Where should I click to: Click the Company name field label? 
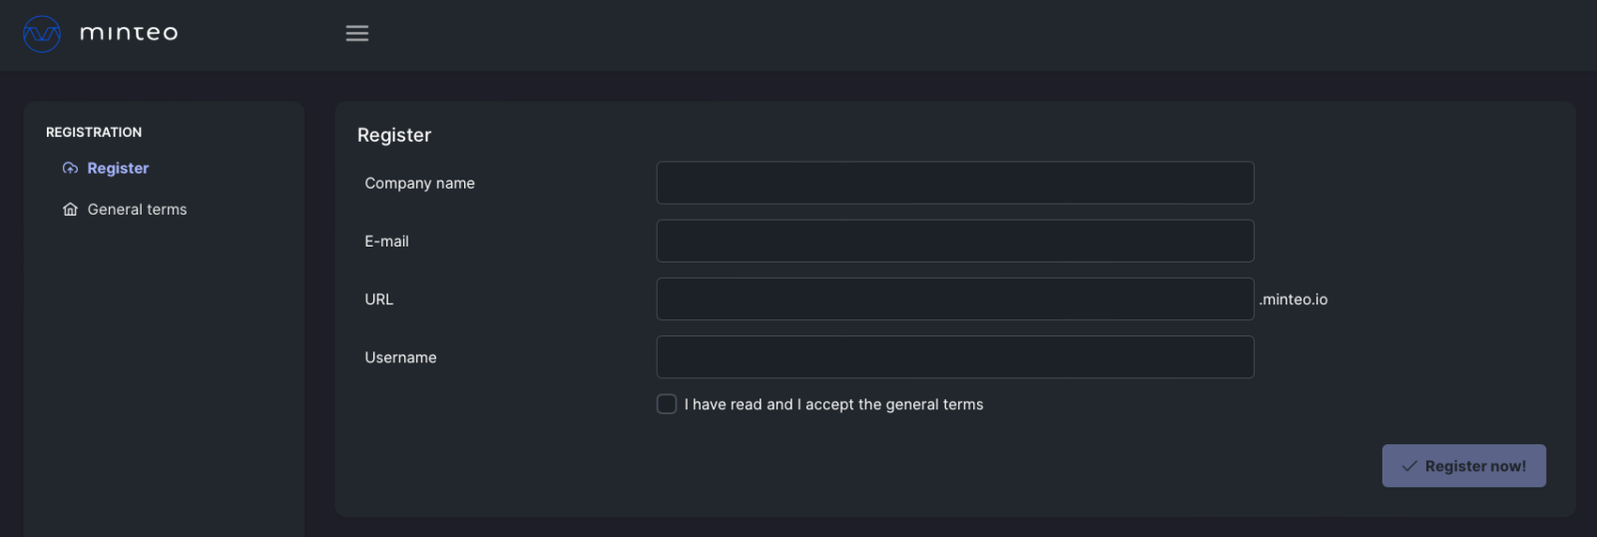tap(420, 184)
